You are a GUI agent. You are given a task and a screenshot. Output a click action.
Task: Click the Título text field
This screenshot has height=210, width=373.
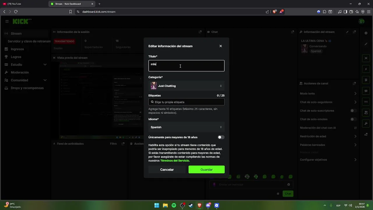[186, 66]
